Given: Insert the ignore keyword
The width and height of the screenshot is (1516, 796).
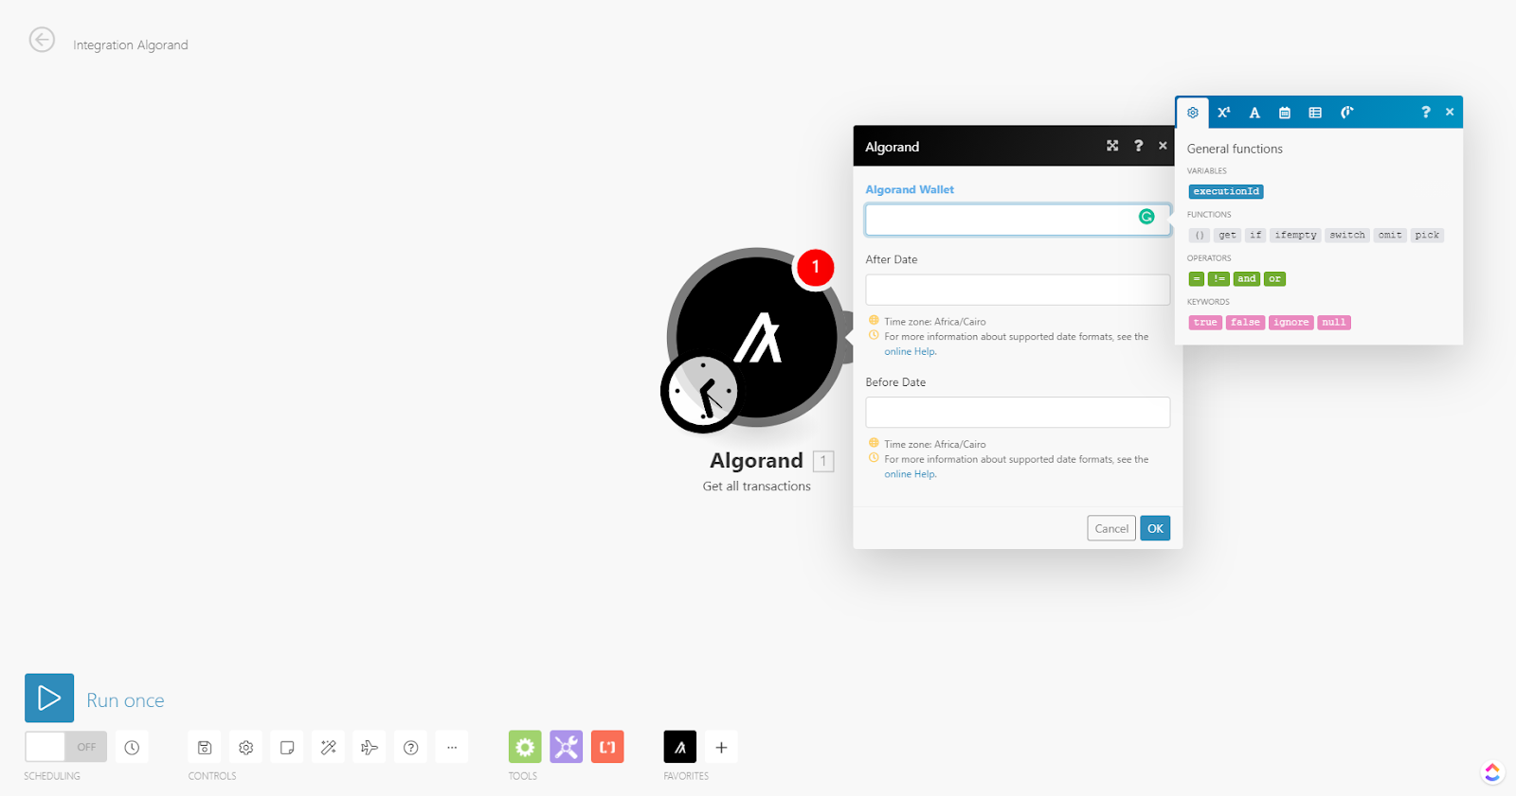Looking at the screenshot, I should tap(1290, 322).
